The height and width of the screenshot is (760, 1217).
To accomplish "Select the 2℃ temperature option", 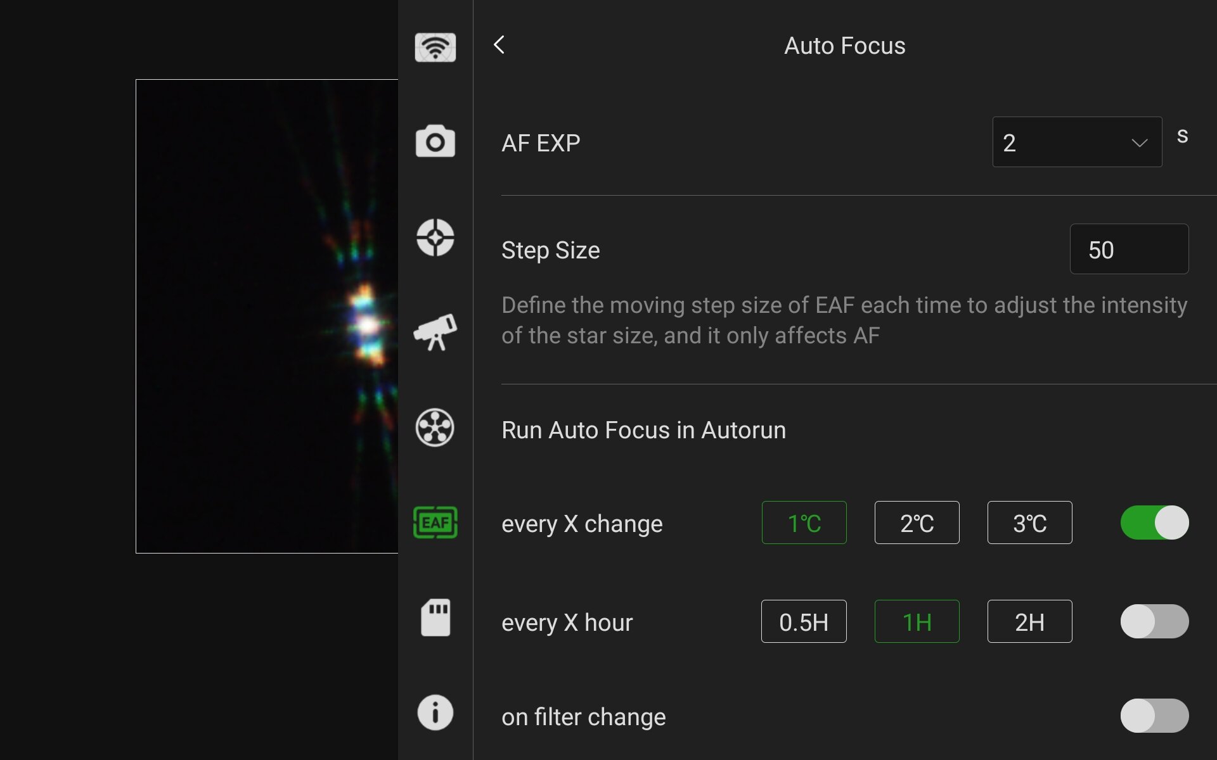I will tap(917, 522).
